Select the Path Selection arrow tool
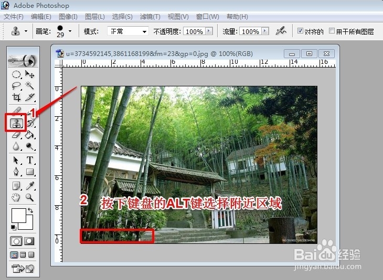Screen dimensions: 383x280 [16, 160]
